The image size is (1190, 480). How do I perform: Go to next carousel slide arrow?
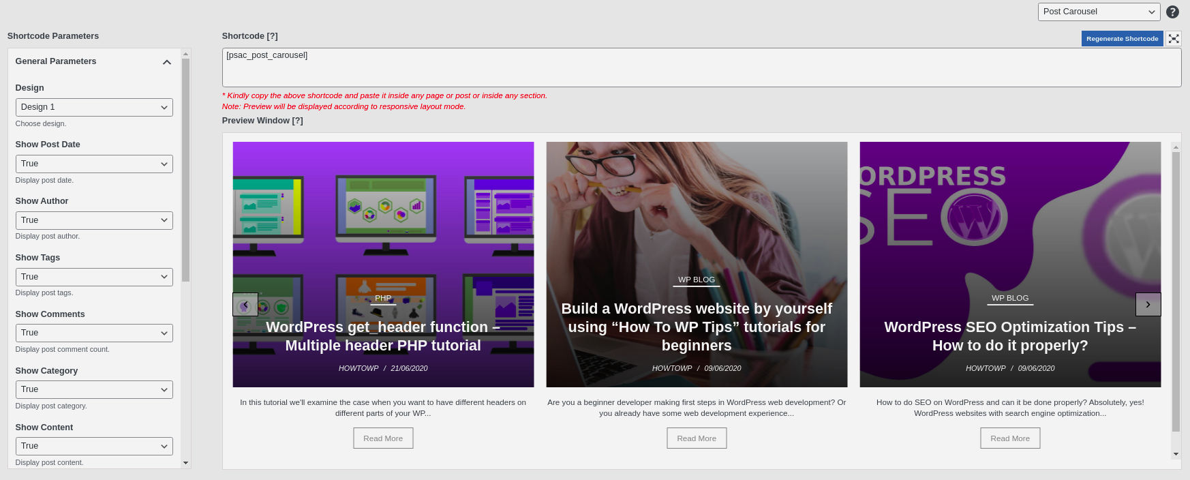point(1148,304)
